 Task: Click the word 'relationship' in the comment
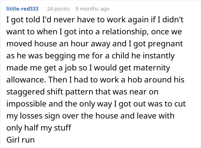(x=127, y=32)
